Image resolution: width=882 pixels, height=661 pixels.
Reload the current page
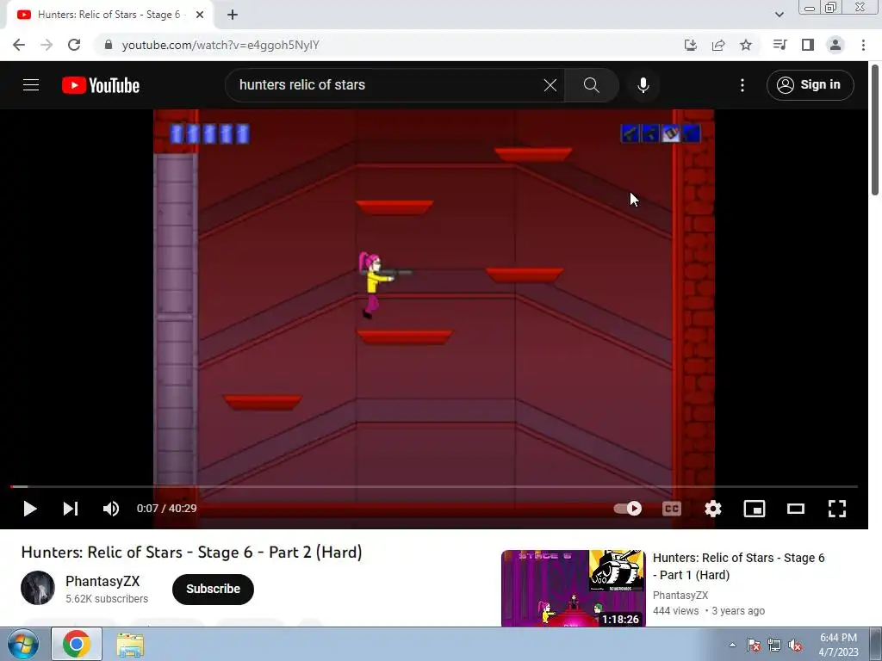[x=74, y=45]
